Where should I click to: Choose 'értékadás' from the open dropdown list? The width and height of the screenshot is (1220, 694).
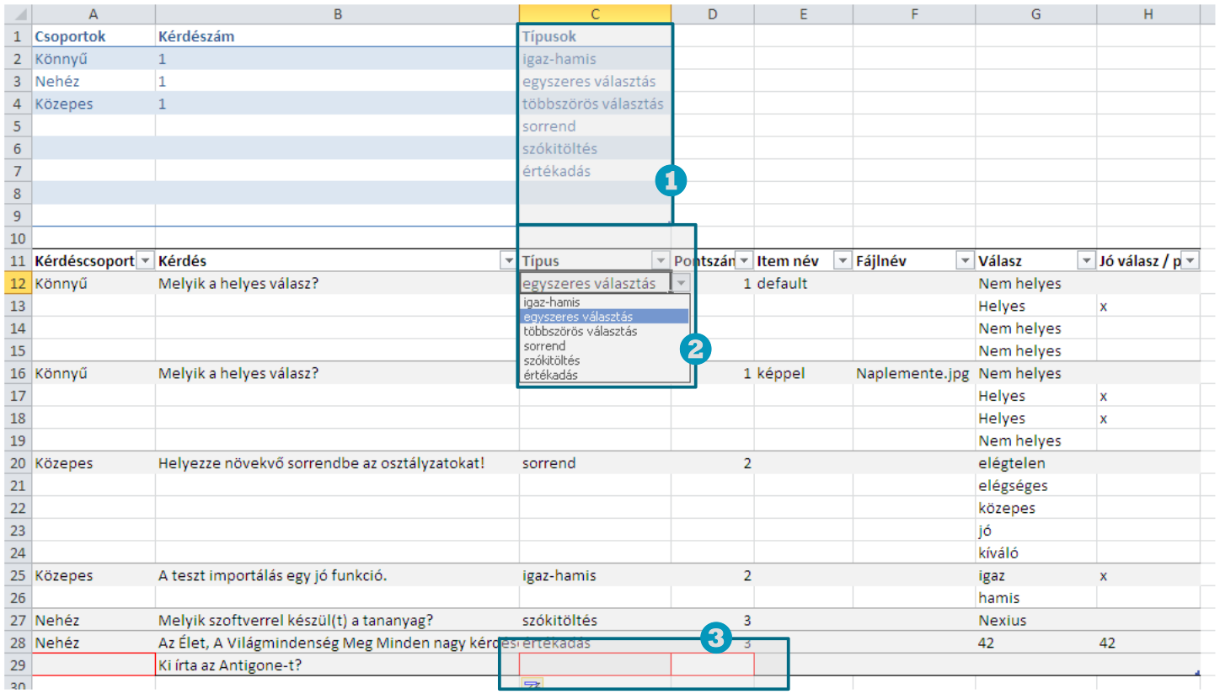[550, 375]
